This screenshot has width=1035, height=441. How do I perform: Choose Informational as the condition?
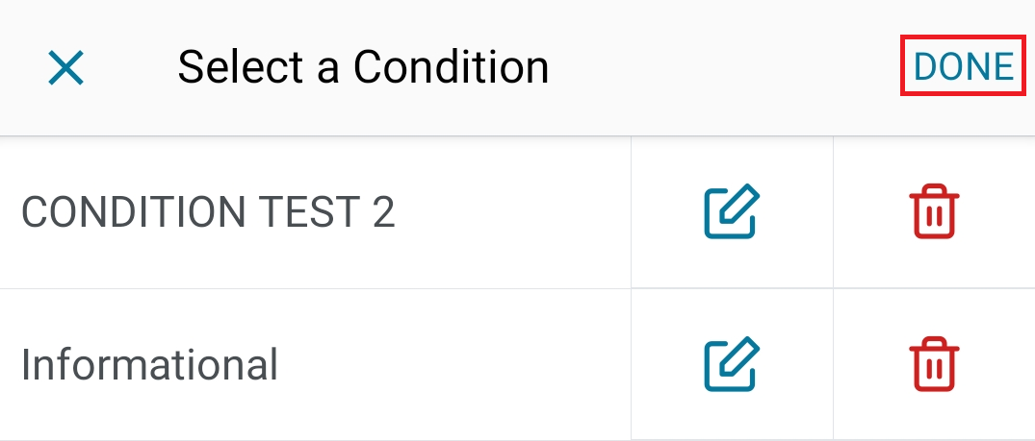(150, 364)
